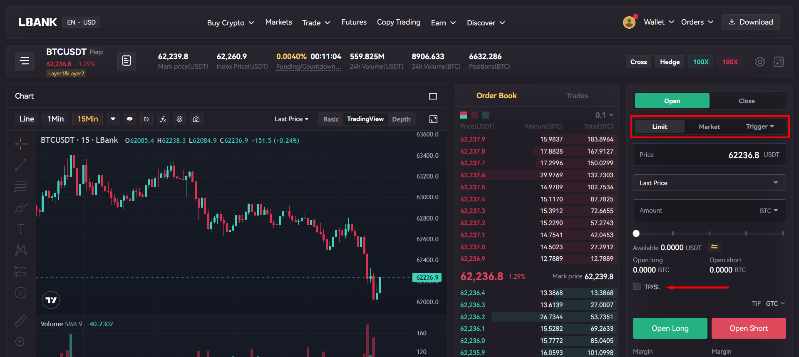Expand the Orders dropdown
The height and width of the screenshot is (357, 799).
click(697, 22)
